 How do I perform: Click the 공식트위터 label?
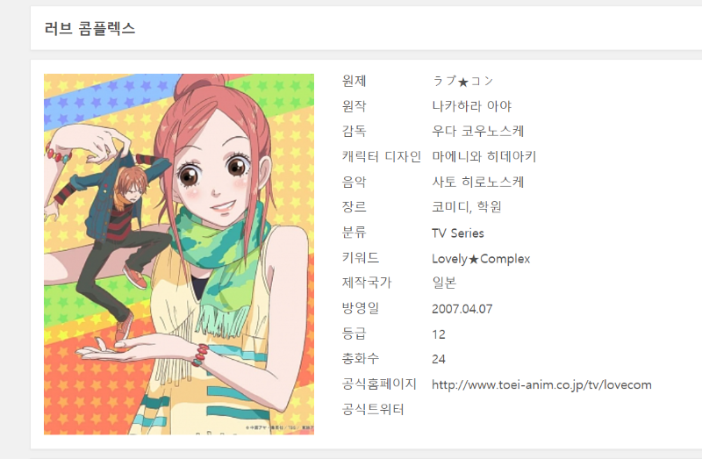(x=373, y=409)
